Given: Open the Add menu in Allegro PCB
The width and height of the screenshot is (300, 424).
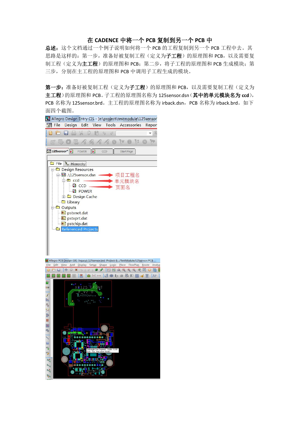Looking at the screenshot, I should pyautogui.click(x=72, y=265).
